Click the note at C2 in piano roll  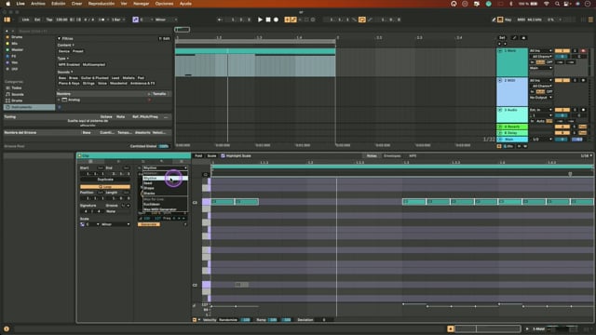241,285
